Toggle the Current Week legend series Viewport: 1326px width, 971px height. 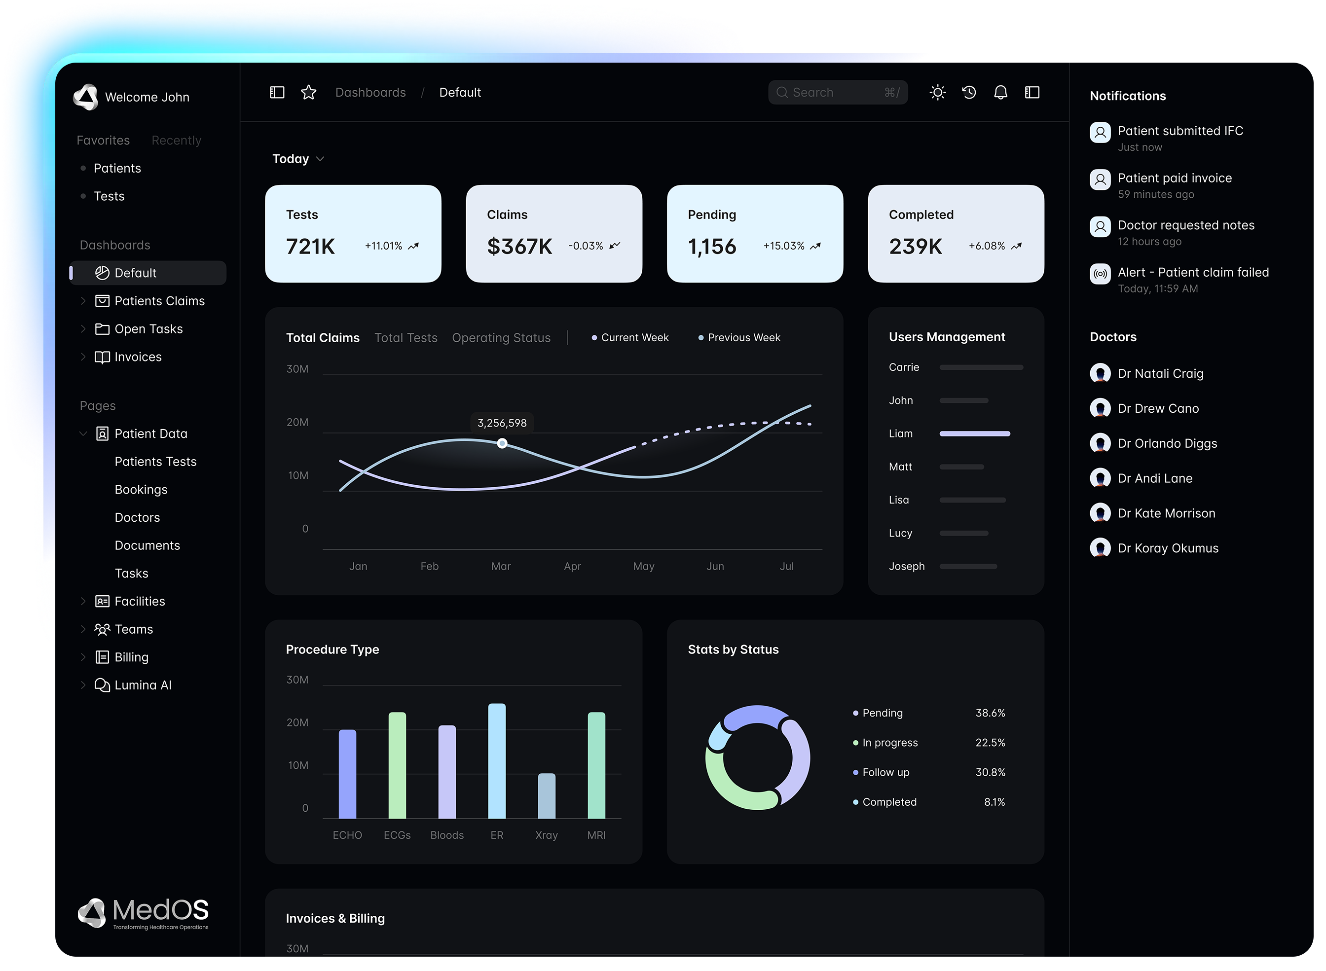630,337
